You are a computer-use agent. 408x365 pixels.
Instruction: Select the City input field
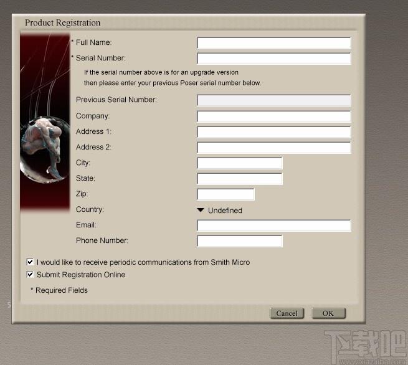pyautogui.click(x=239, y=163)
